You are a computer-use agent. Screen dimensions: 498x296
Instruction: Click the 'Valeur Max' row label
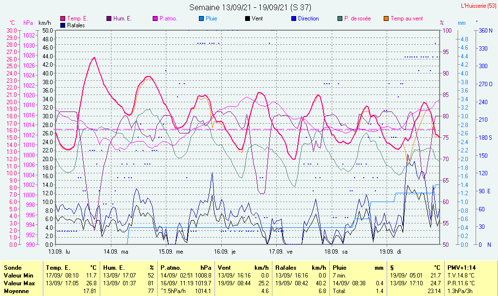click(x=19, y=283)
